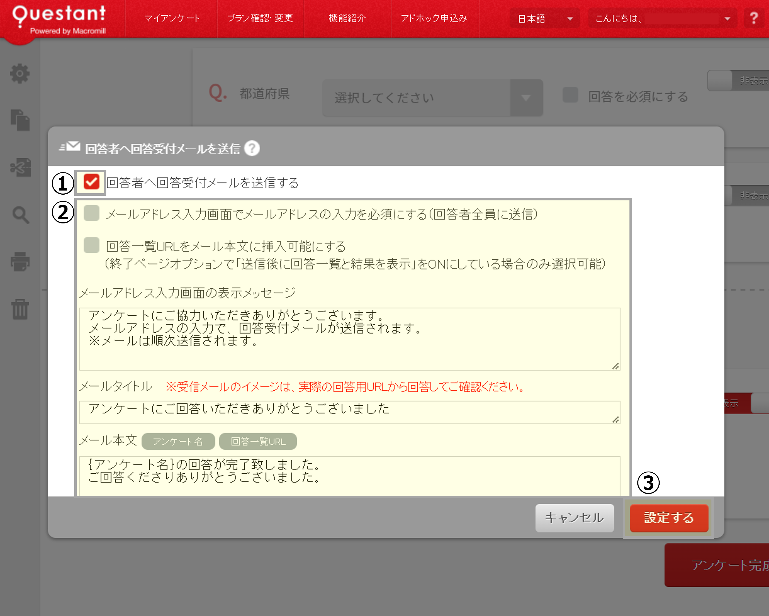Open the 日本語 language dropdown
This screenshot has height=616, width=769.
pos(545,18)
